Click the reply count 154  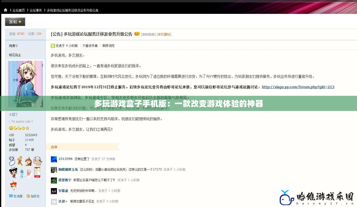39,34
